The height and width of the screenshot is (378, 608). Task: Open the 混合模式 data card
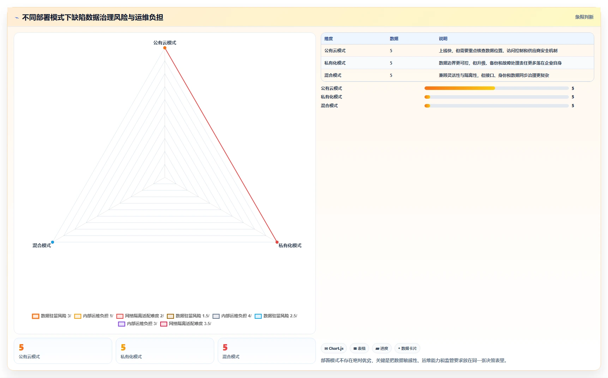pos(267,351)
